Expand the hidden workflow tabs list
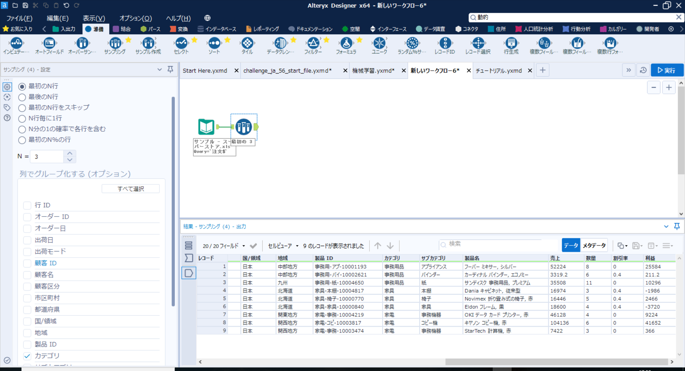 coord(629,70)
